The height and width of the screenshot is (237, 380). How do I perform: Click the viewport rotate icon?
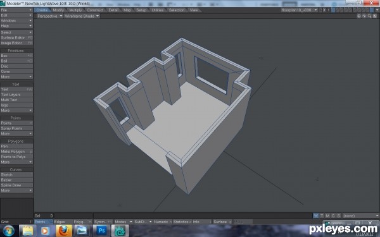tap(364, 16)
